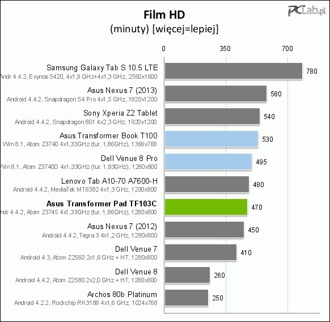Screen dimensions: 330x322
Task: Select the light blue Asus Transformer Book T100 bar
Action: click(x=211, y=139)
